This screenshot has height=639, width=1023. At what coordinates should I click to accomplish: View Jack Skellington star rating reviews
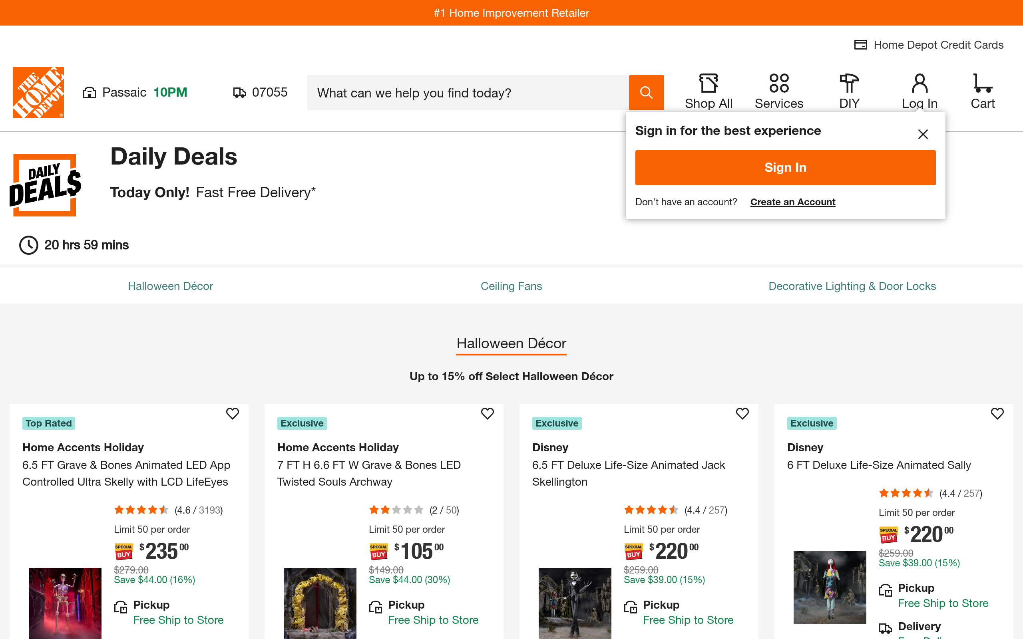pos(675,510)
